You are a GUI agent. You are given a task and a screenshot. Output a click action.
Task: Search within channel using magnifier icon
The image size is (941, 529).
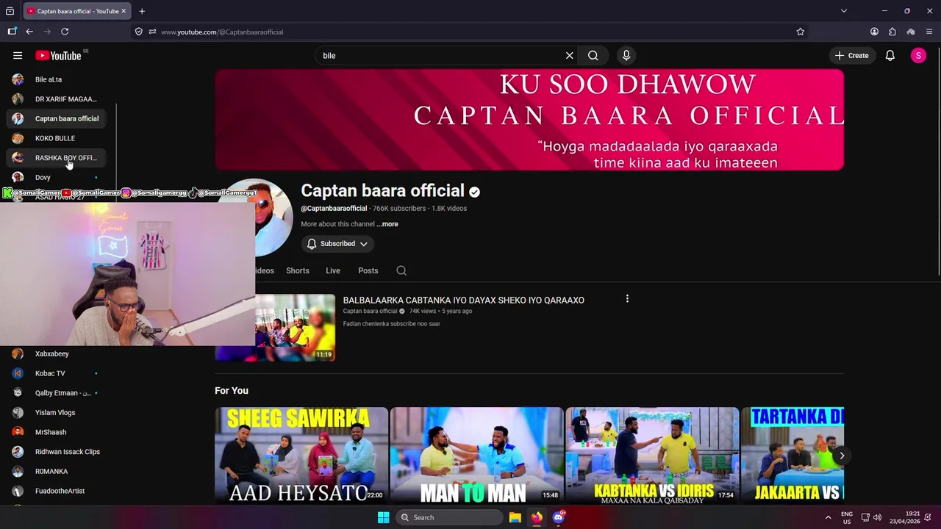(x=401, y=270)
